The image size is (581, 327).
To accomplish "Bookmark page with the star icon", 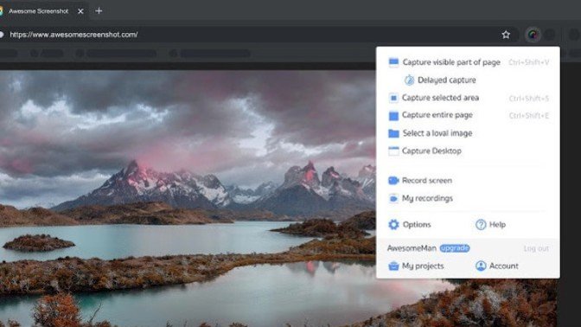I will pos(506,35).
